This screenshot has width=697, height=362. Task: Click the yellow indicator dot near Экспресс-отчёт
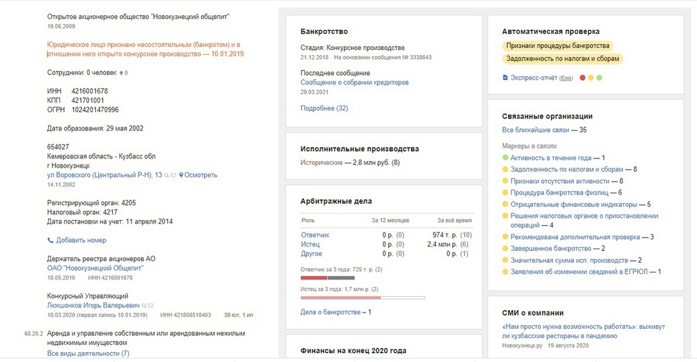[x=591, y=78]
